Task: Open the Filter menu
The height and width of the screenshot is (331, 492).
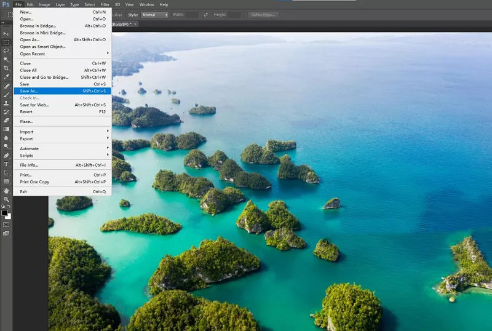Action: coord(105,4)
